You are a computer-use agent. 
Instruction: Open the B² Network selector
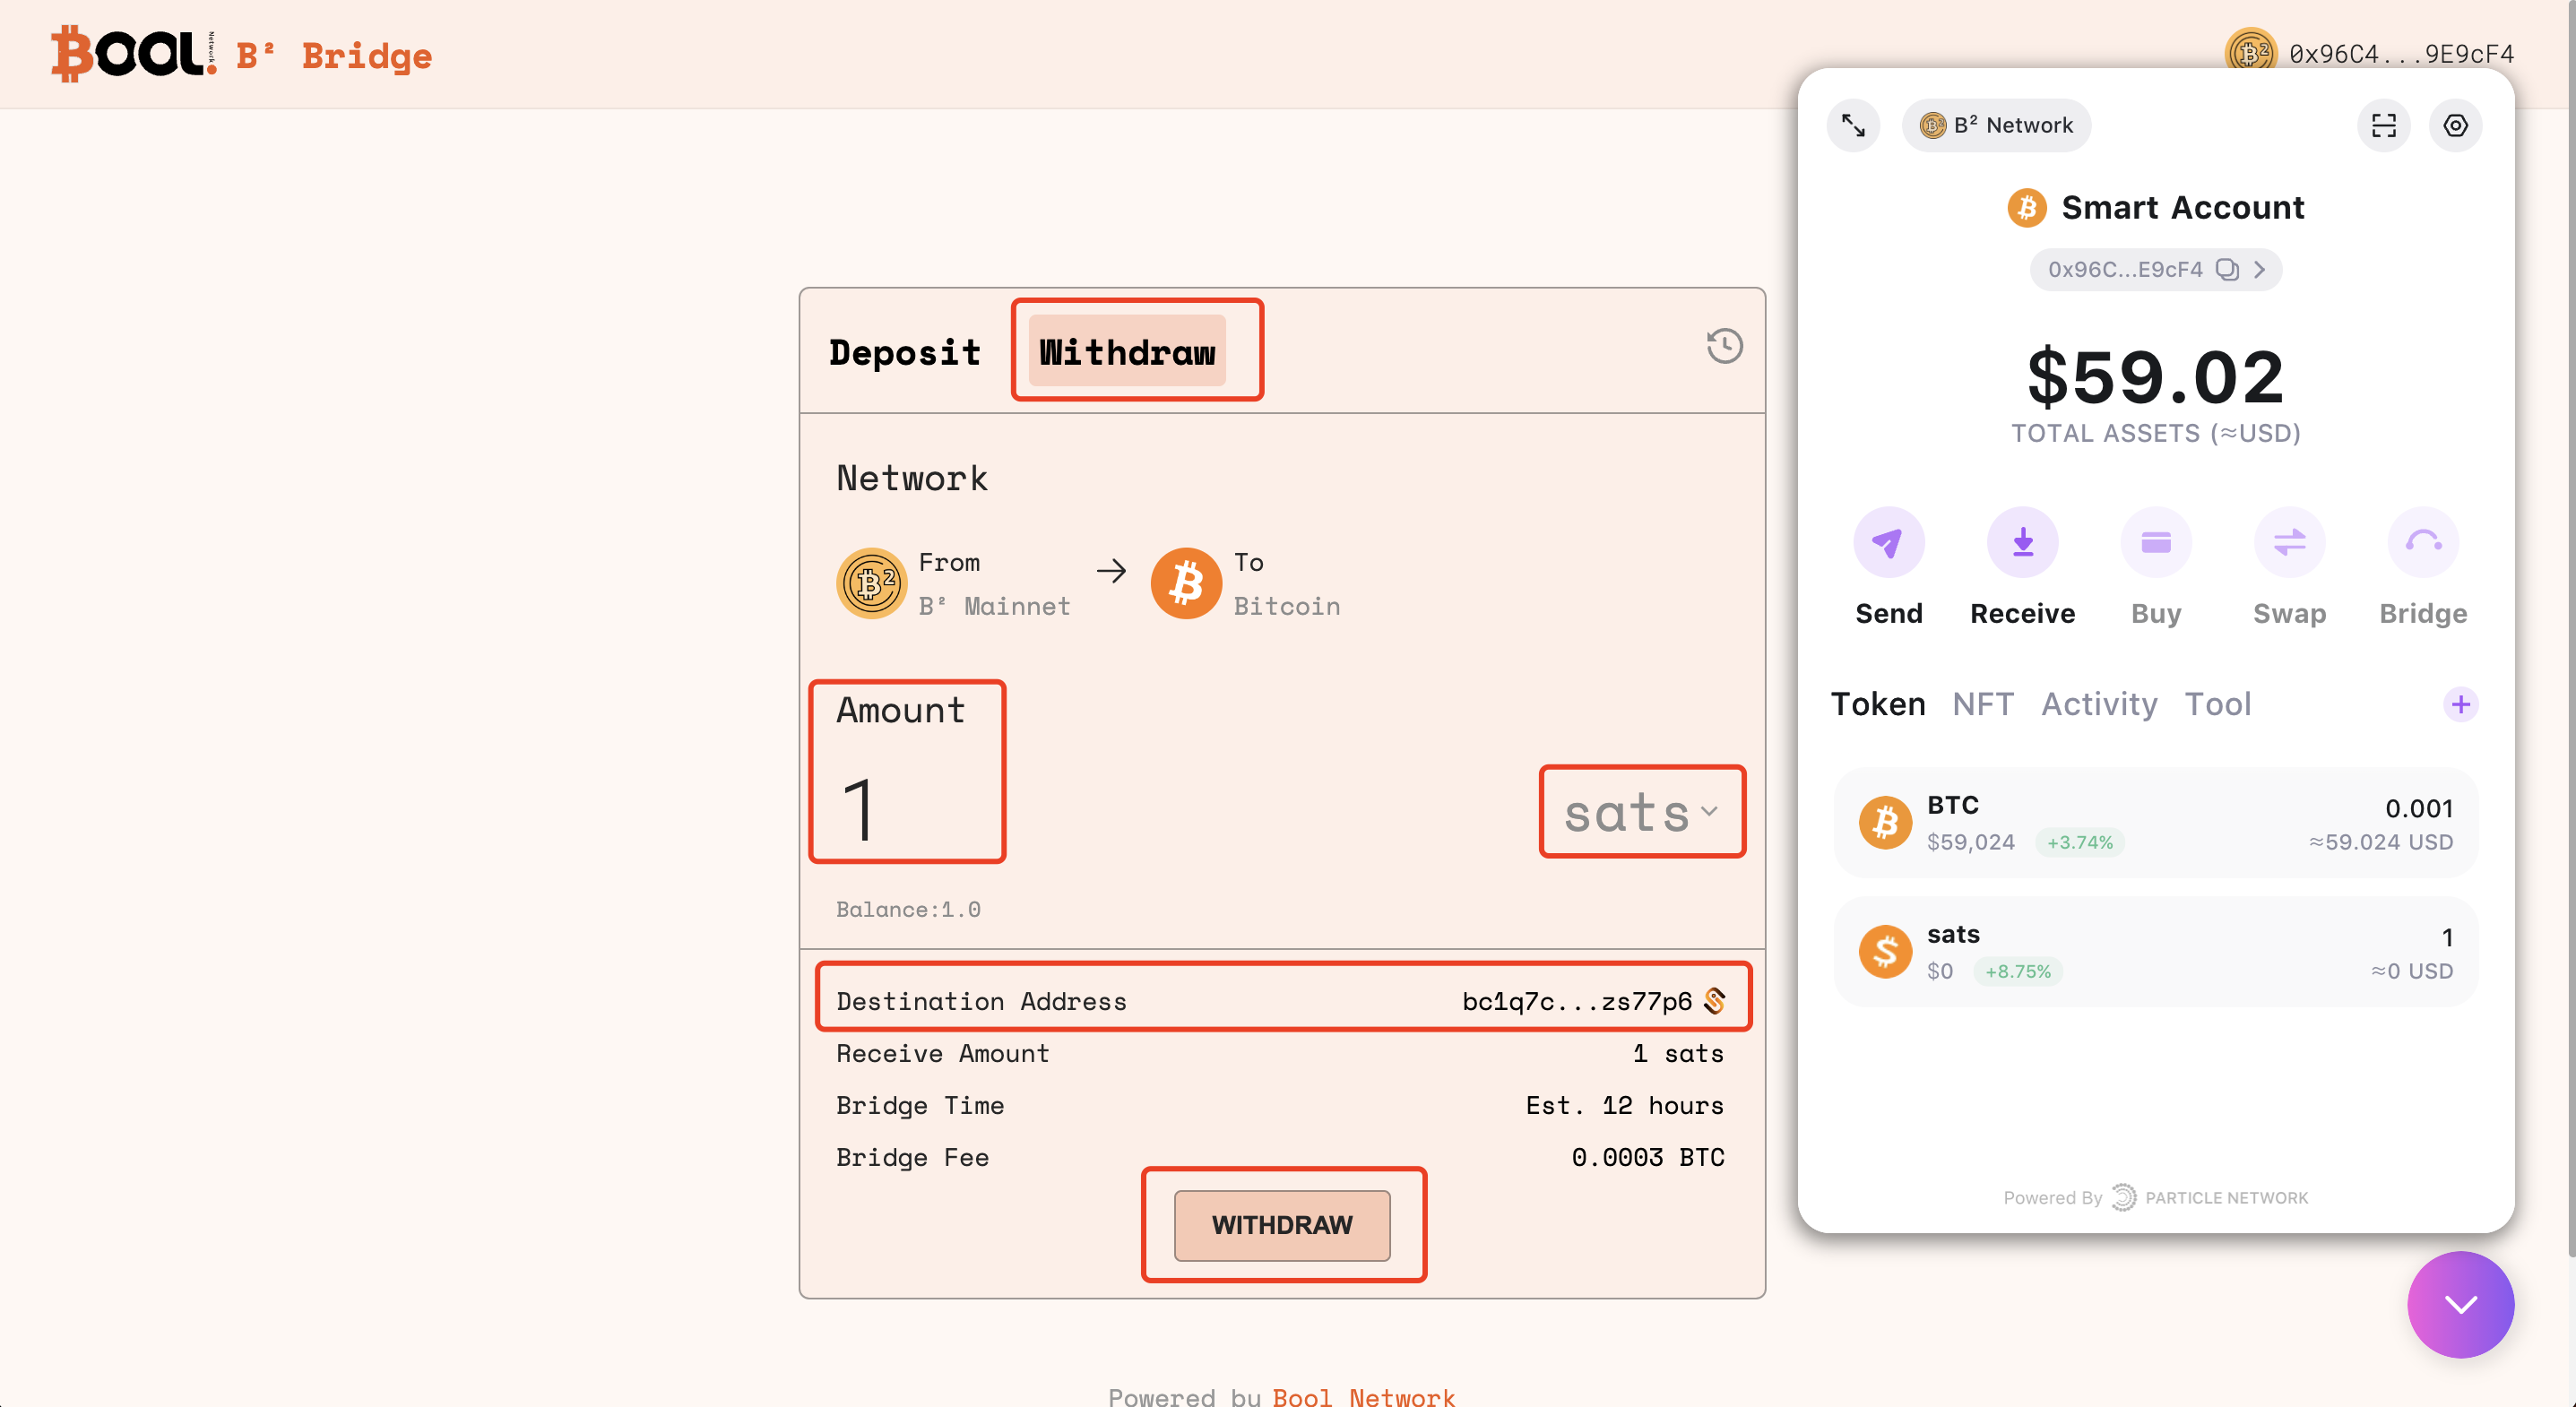click(x=1996, y=125)
